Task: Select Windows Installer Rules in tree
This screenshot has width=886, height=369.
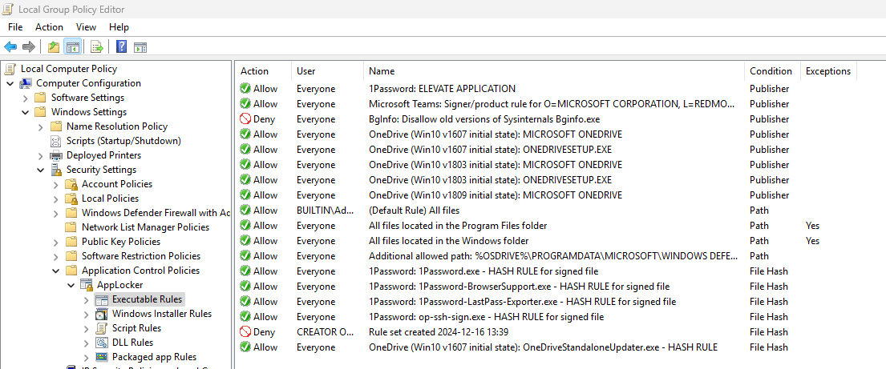Action: click(x=162, y=314)
